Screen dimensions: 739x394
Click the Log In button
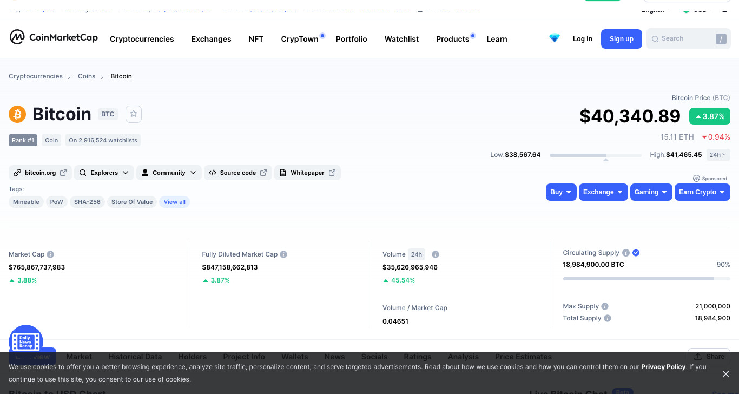click(x=582, y=39)
